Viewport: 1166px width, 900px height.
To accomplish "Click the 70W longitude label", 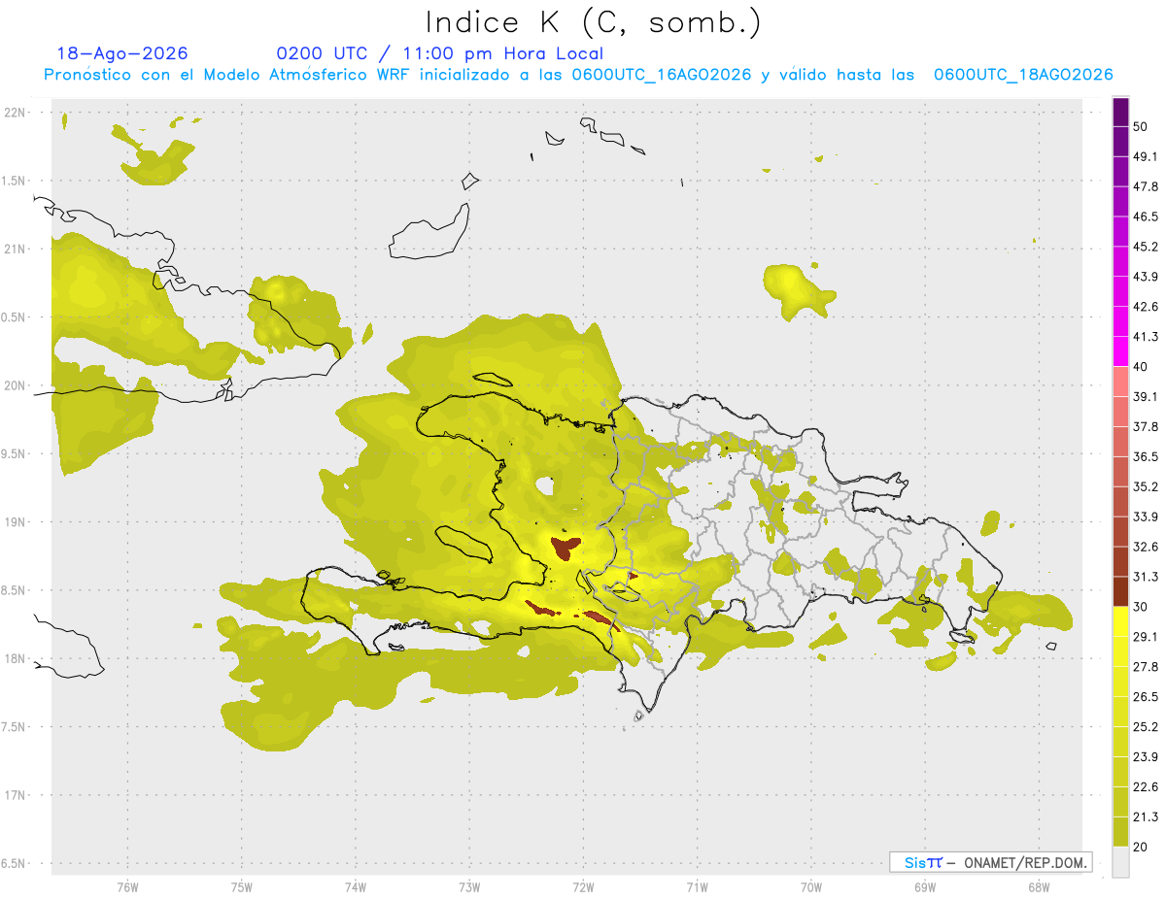I will pos(810,886).
